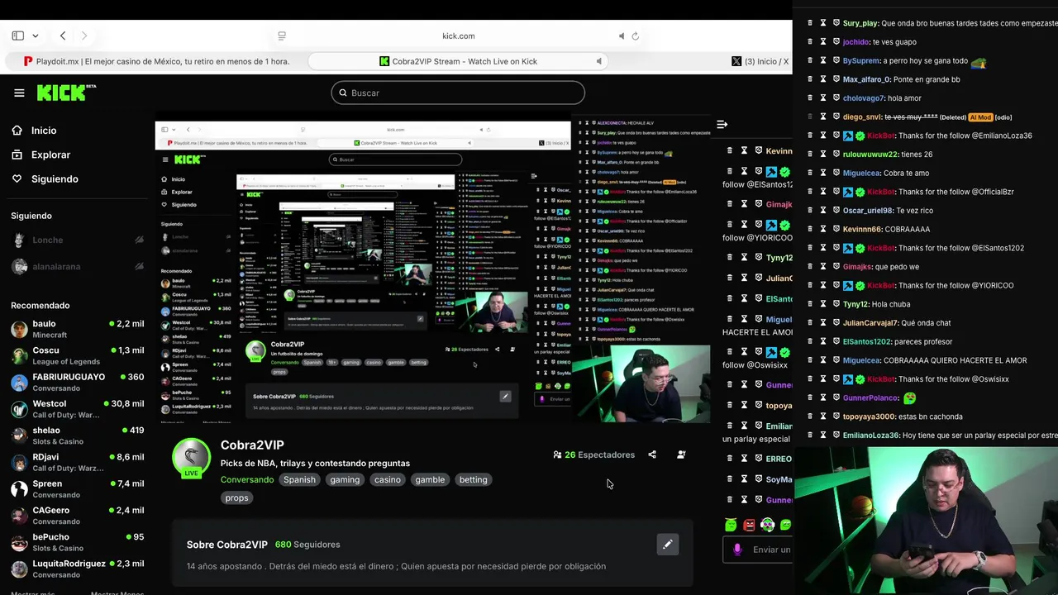Viewport: 1058px width, 595px height.
Task: Delete the Tyny12 Hola chuba message
Action: 810,304
